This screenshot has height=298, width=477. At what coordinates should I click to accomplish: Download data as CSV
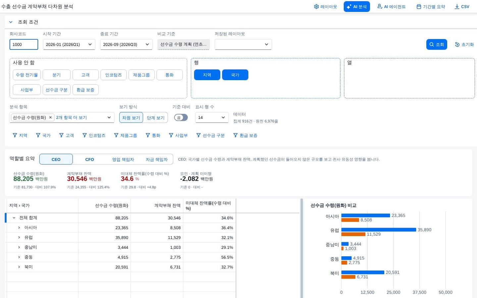(x=462, y=7)
